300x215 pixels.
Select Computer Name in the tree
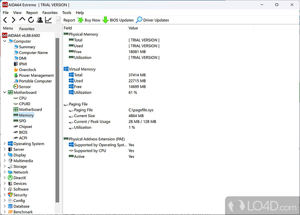click(33, 52)
